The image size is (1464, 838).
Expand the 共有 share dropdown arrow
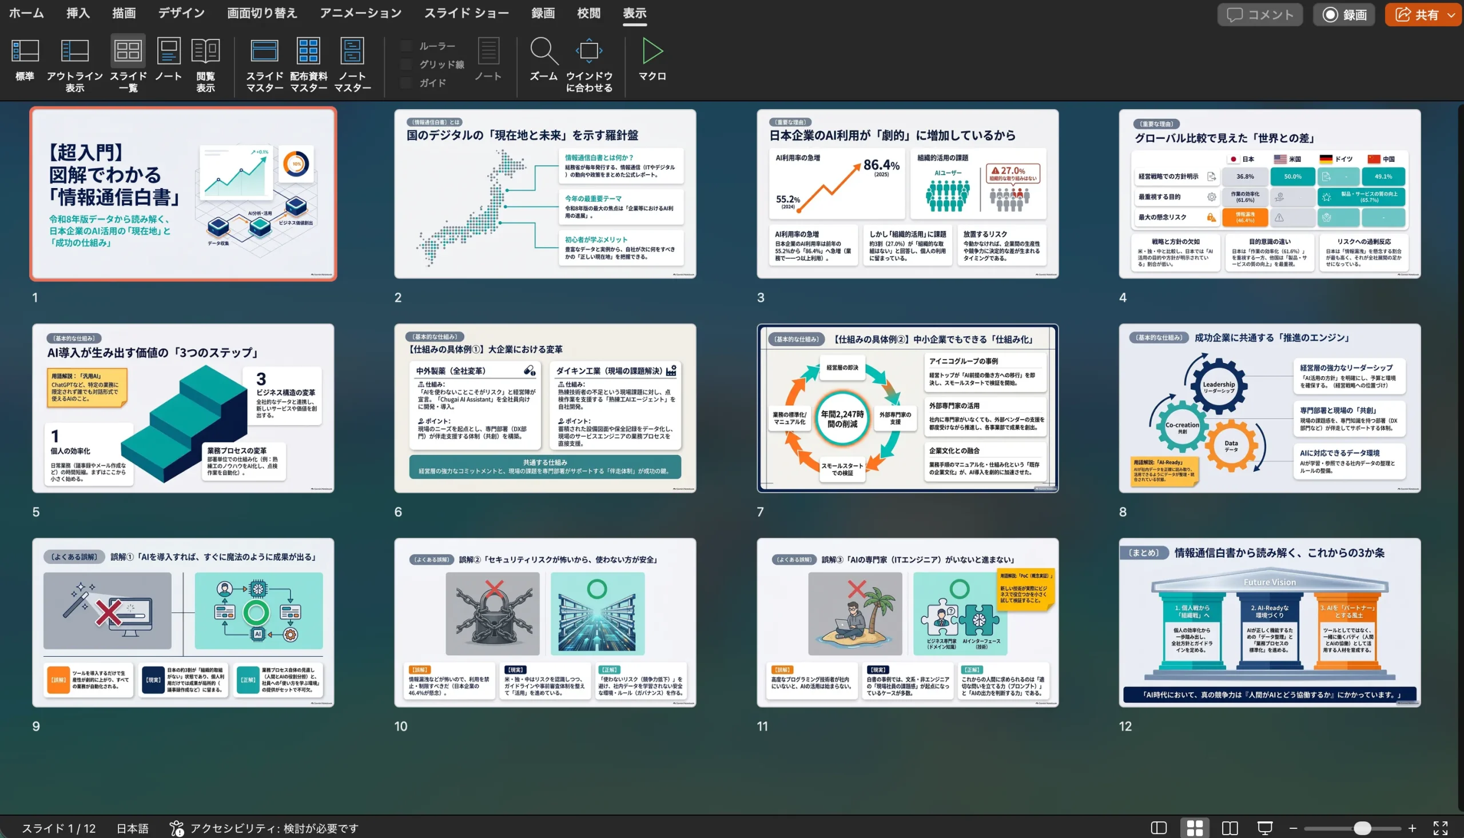pyautogui.click(x=1451, y=15)
